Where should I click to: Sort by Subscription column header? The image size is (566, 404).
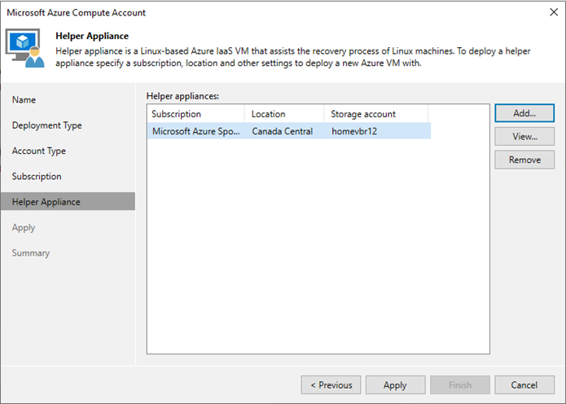pyautogui.click(x=196, y=114)
